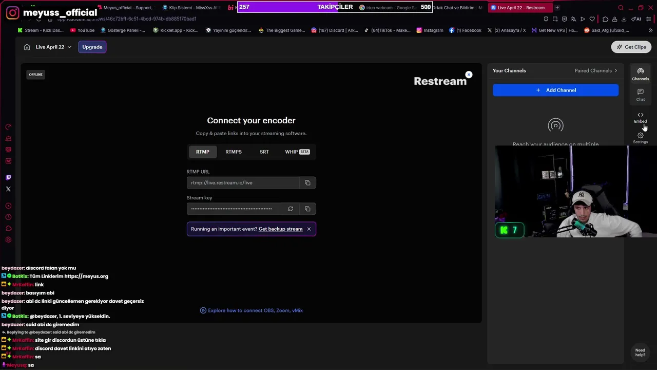Viewport: 657px width, 370px height.
Task: Go to Restream home icon
Action: click(27, 47)
